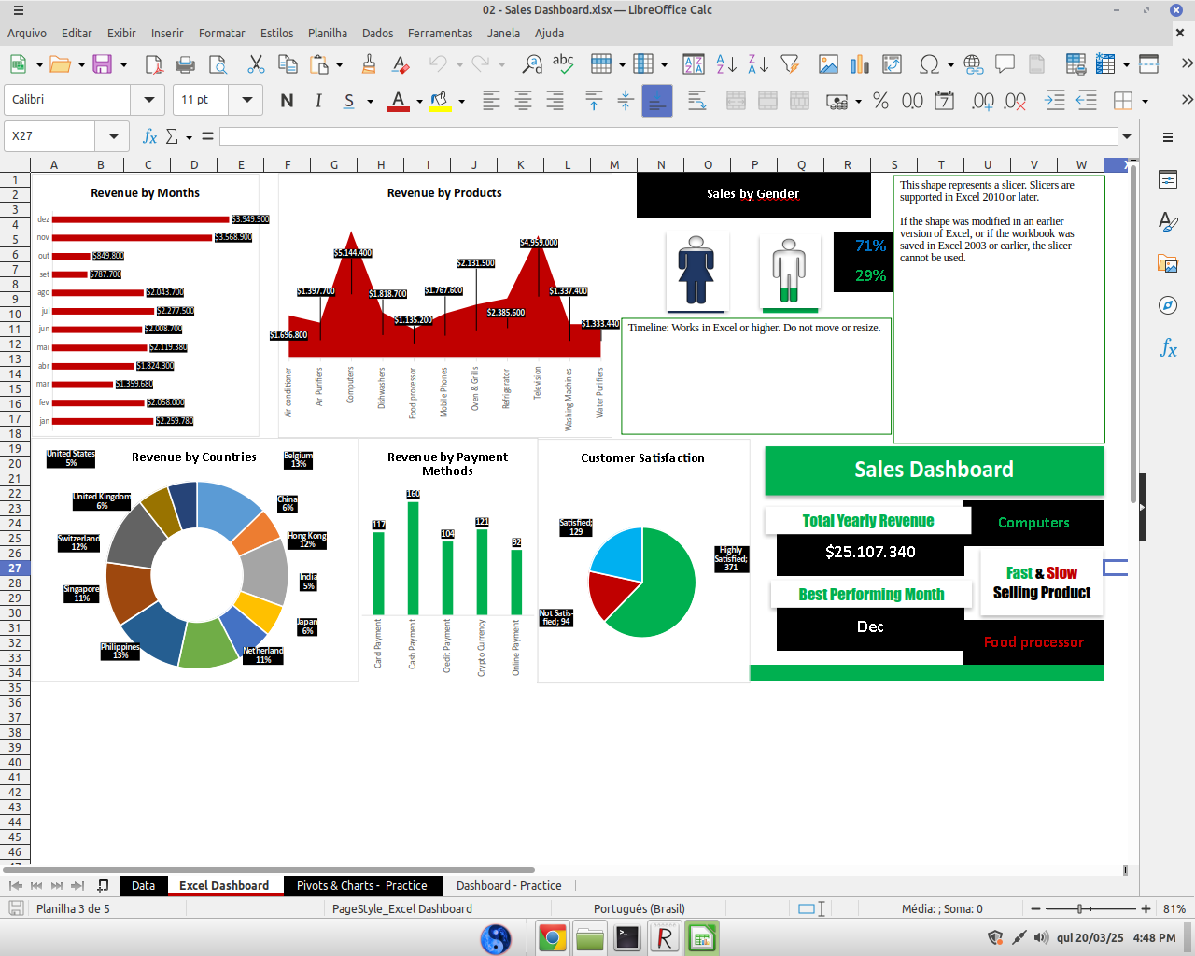Enable center text alignment
This screenshot has height=956, width=1195.
tap(524, 100)
